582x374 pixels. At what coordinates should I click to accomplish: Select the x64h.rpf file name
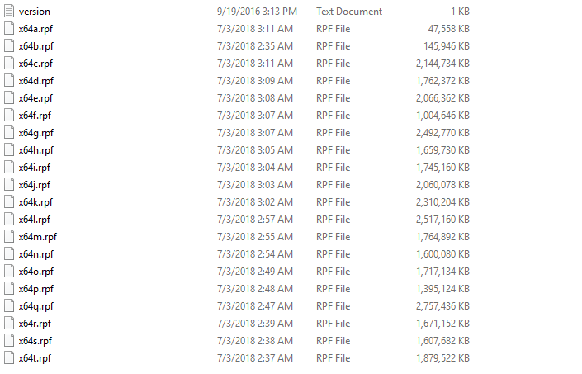coord(36,150)
